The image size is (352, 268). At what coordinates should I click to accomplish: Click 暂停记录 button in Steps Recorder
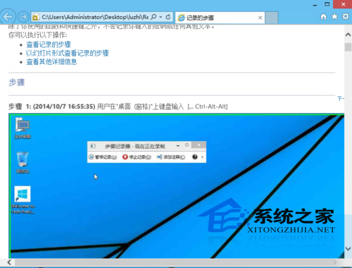pyautogui.click(x=103, y=157)
